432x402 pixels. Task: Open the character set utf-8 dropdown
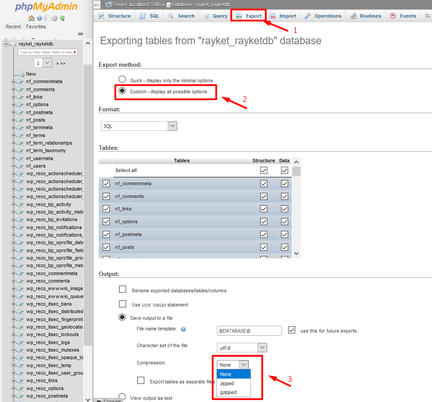pos(242,348)
